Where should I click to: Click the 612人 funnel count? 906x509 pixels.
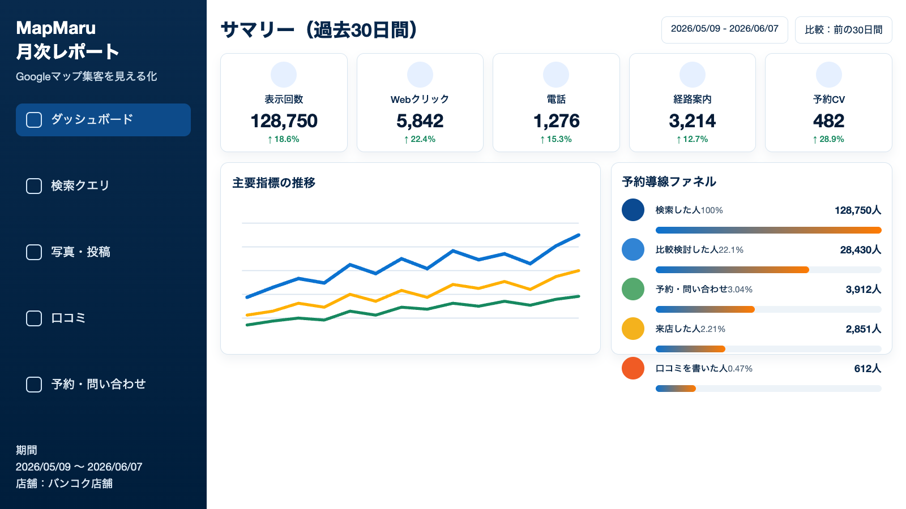tap(867, 369)
